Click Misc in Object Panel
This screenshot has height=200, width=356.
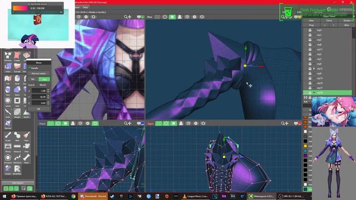pyautogui.click(x=347, y=25)
